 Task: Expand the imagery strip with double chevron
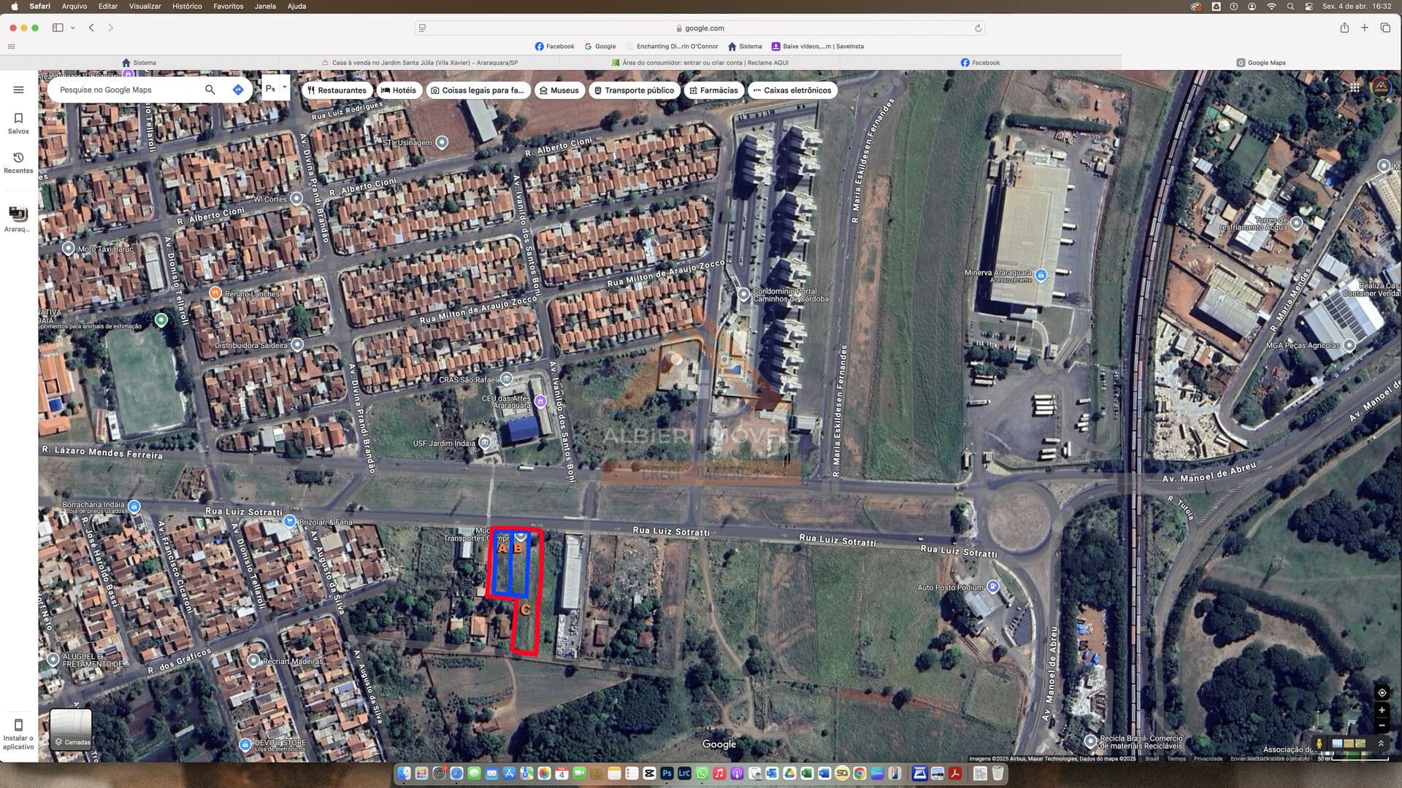tap(1381, 743)
